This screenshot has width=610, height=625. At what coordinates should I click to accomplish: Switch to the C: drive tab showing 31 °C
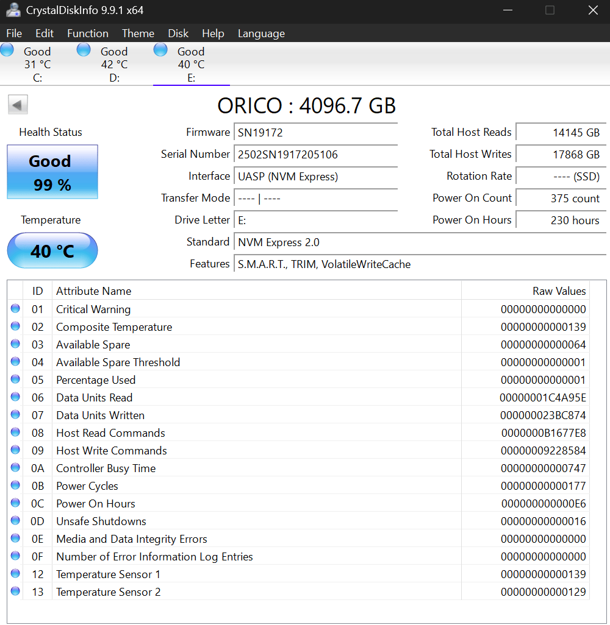click(38, 64)
